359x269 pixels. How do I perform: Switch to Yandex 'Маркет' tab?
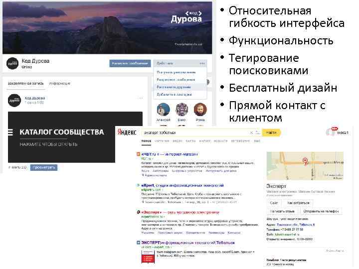click(x=205, y=141)
